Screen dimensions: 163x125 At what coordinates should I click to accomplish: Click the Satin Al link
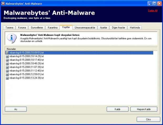pos(152,11)
